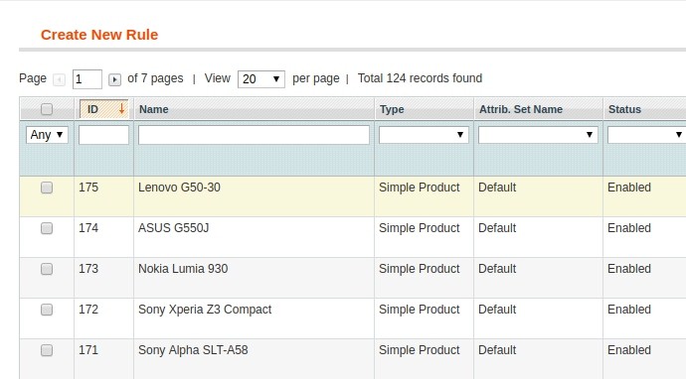Click ID cell 175
Viewport: 686px width, 379px height.
[88, 188]
